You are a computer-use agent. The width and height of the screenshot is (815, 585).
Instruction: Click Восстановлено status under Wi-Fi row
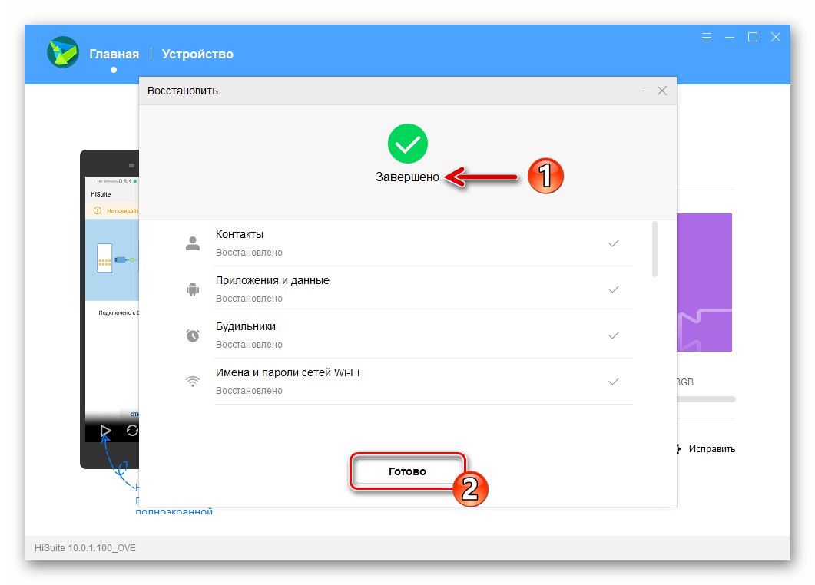(249, 391)
